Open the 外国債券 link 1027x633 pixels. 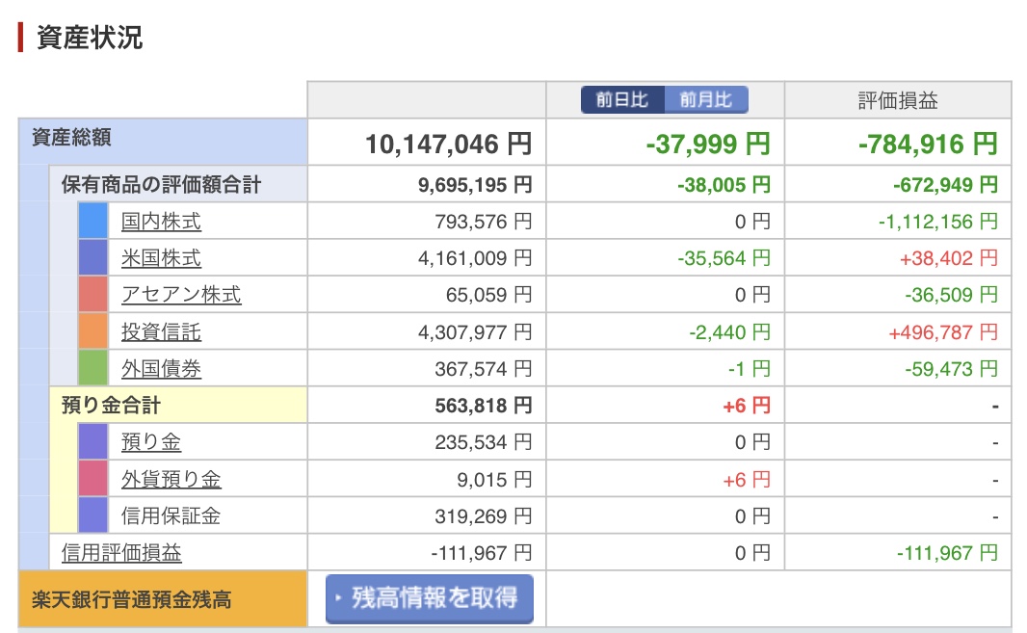point(161,369)
